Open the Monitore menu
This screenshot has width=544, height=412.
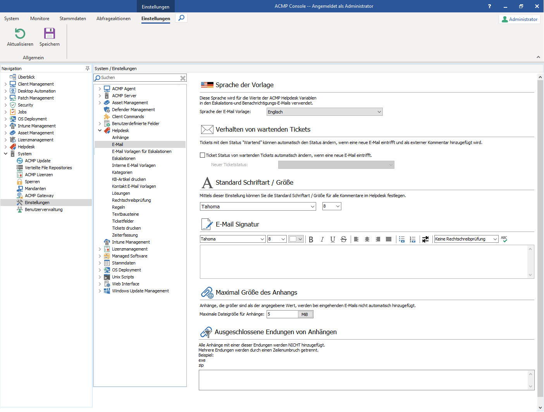(40, 18)
